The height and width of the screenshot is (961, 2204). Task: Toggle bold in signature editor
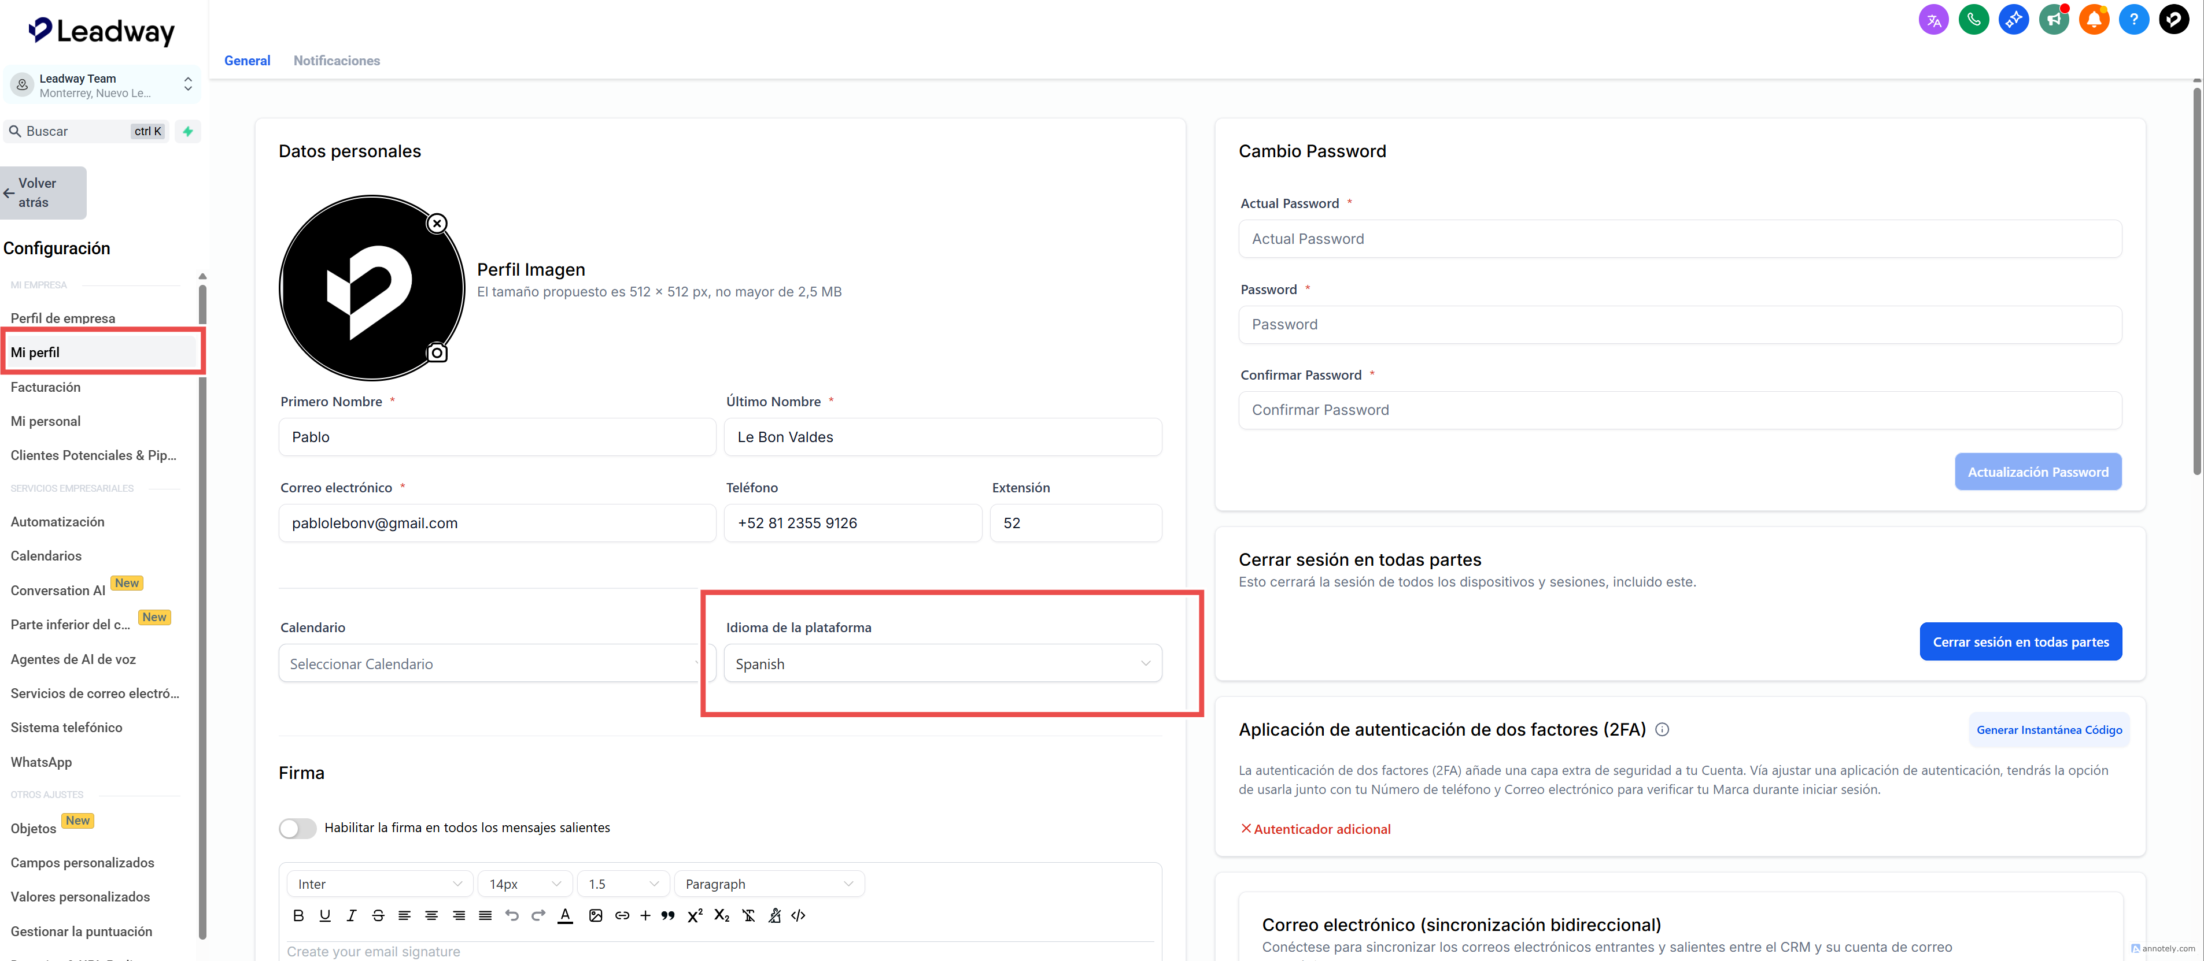tap(298, 916)
